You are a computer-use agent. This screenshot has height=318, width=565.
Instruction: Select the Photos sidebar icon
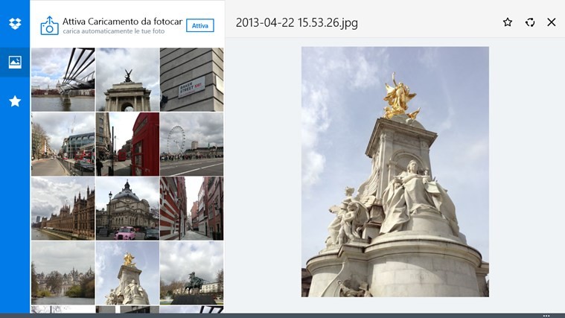(x=15, y=62)
